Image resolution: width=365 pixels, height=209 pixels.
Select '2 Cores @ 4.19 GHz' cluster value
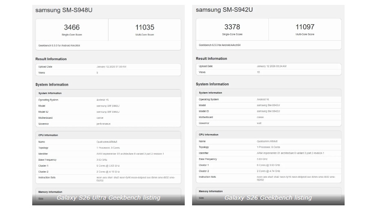tap(108, 172)
